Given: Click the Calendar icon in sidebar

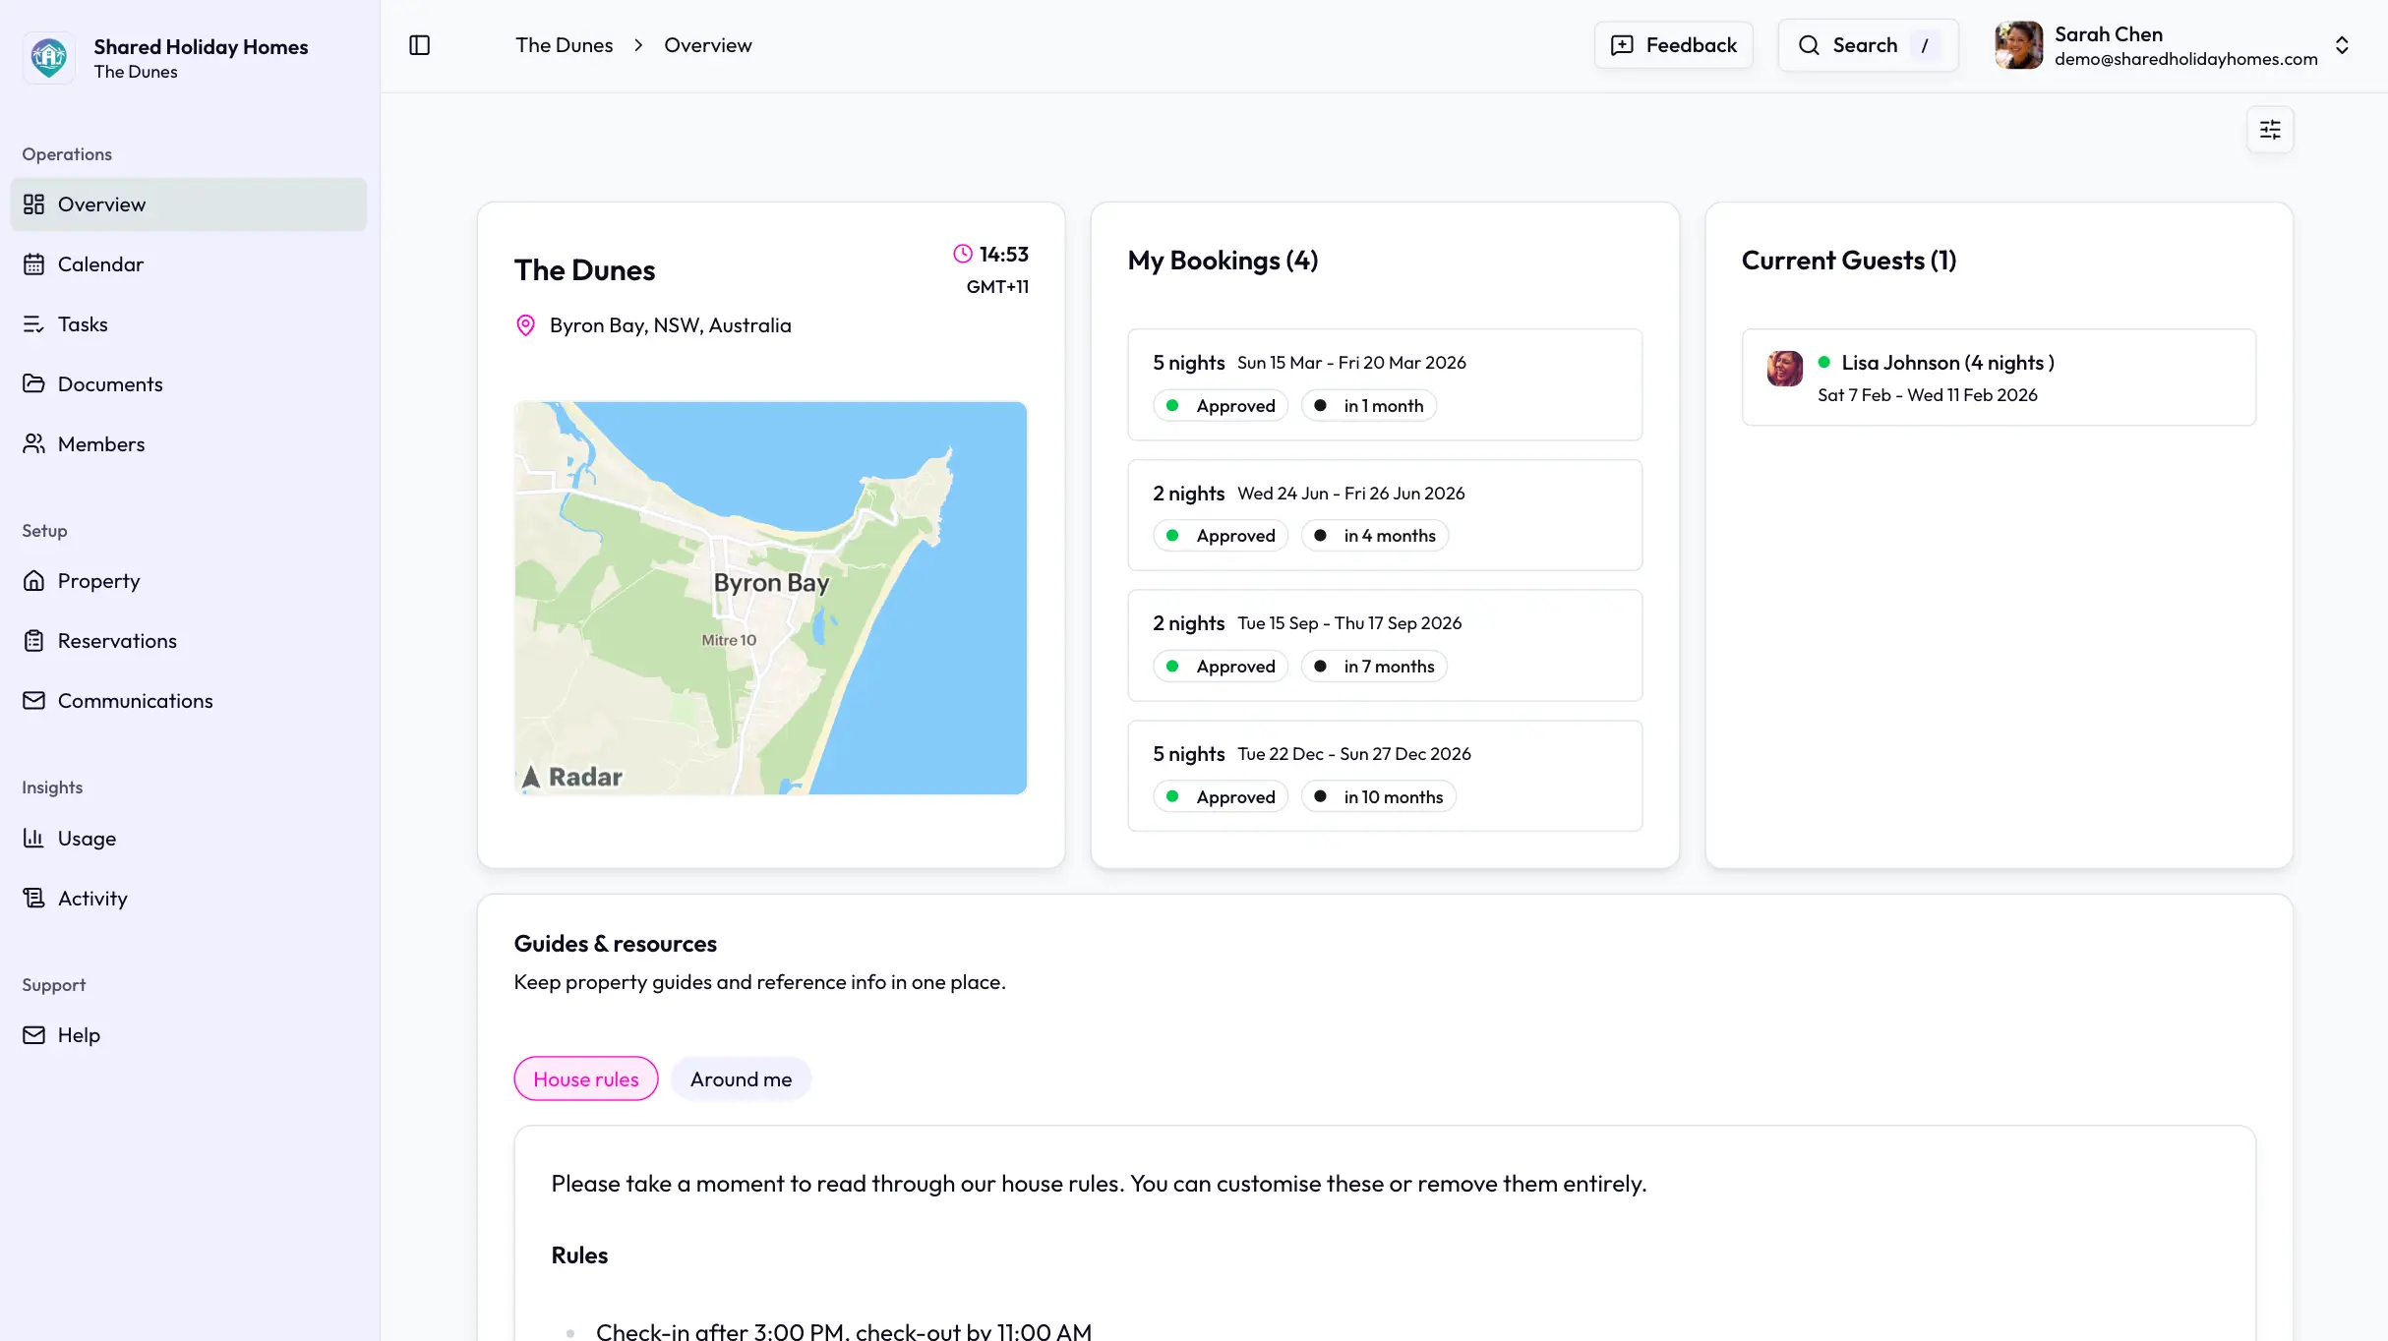Looking at the screenshot, I should (34, 264).
